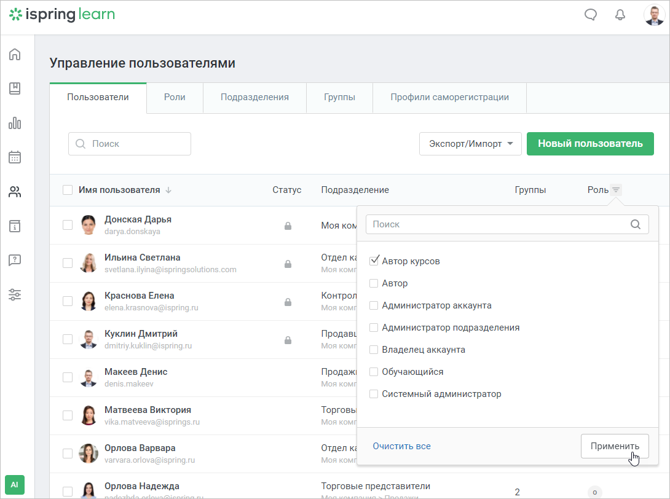Click the Торговые представители department text
Screen dimensions: 670x499
coord(376,486)
